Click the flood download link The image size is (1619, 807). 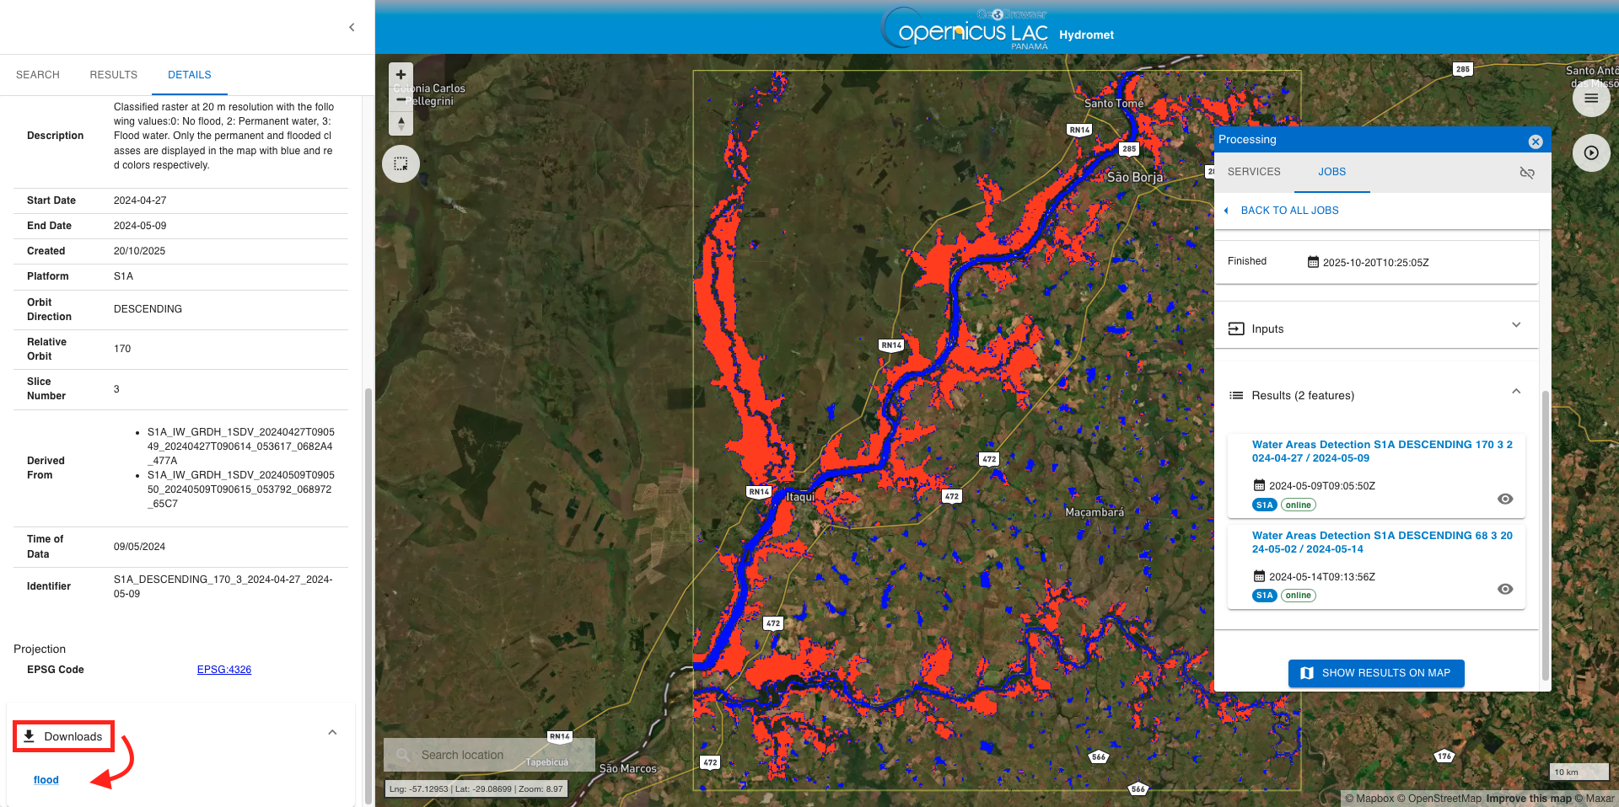click(x=46, y=780)
